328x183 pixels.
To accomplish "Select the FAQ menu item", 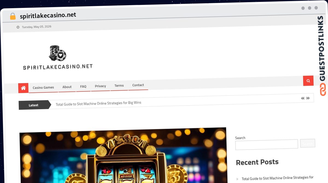I will (x=83, y=86).
